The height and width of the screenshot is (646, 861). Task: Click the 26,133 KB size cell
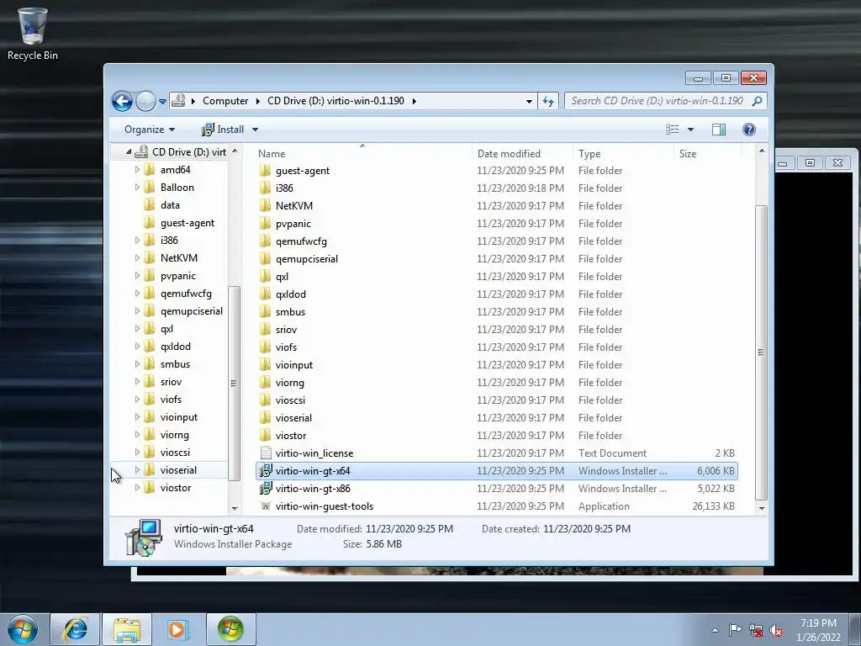point(713,506)
